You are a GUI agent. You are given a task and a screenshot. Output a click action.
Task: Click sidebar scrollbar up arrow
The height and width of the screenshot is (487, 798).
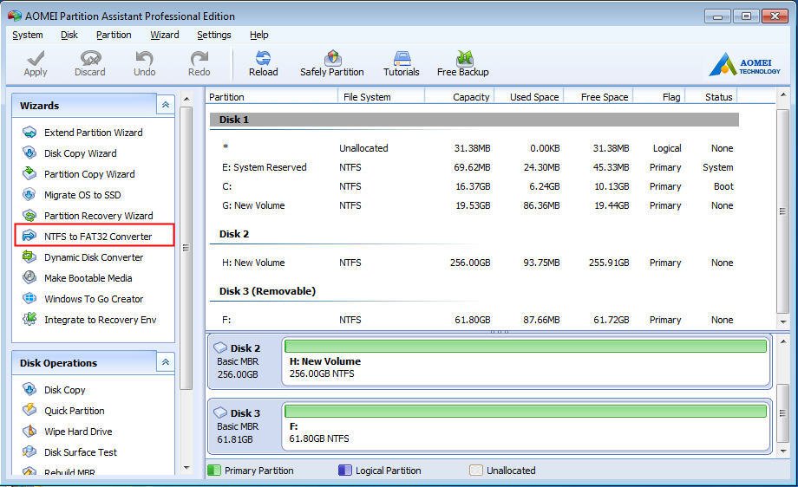186,99
